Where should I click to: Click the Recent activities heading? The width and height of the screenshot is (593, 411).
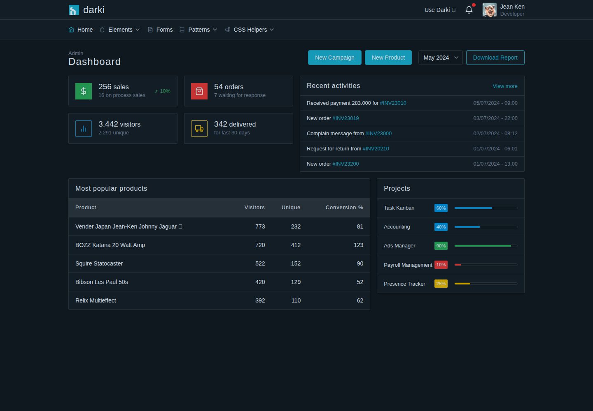point(333,86)
